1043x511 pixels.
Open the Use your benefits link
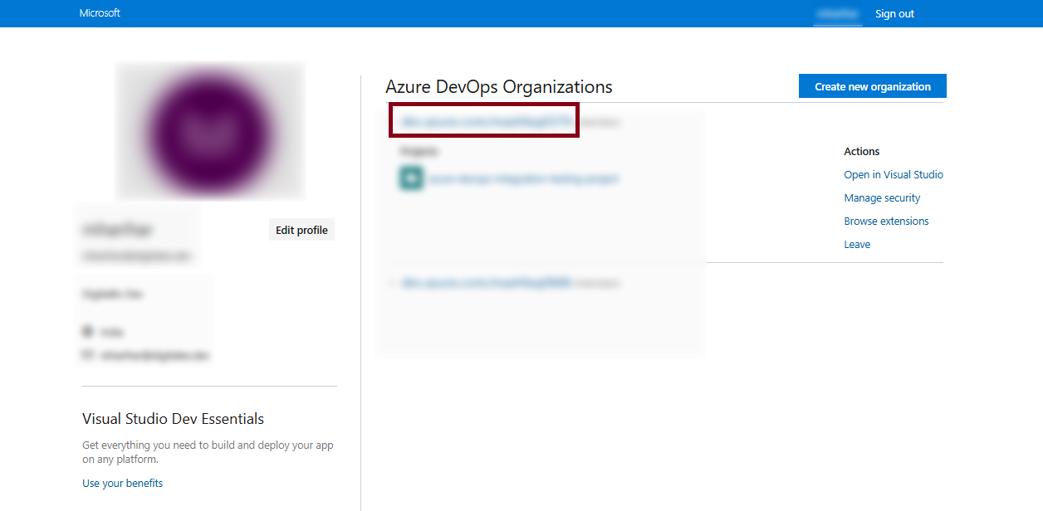pos(122,484)
